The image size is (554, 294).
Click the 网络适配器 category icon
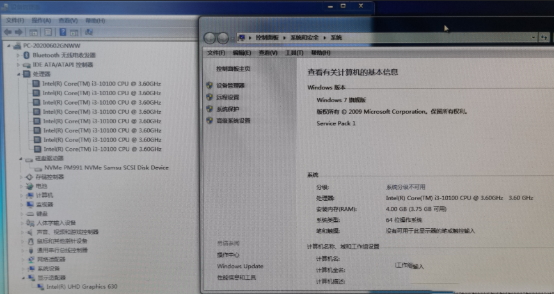pos(31,259)
